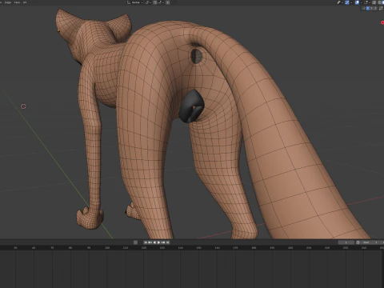Screen dimensions: 384x288
Task: Select the first selection-mode icon under the header
Action: point(364,8)
